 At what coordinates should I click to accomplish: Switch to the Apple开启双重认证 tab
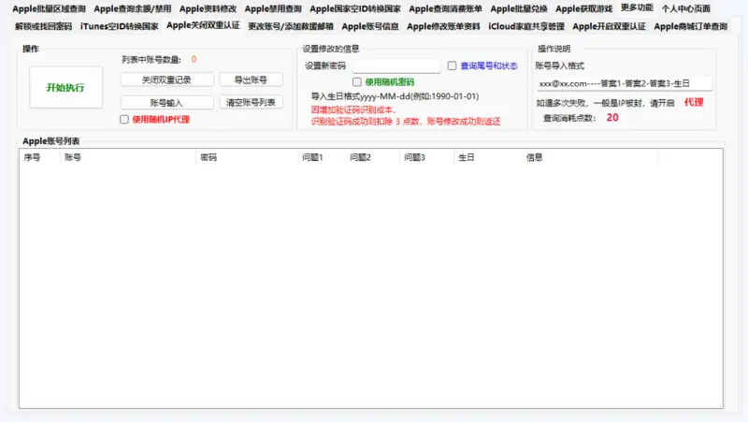tap(609, 26)
